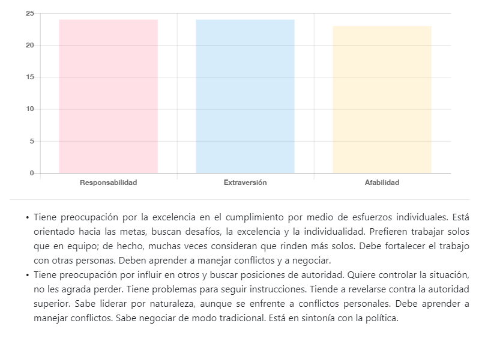Click the 10 tick on y-axis
Screen dimensions: 479x344
[x=30, y=109]
